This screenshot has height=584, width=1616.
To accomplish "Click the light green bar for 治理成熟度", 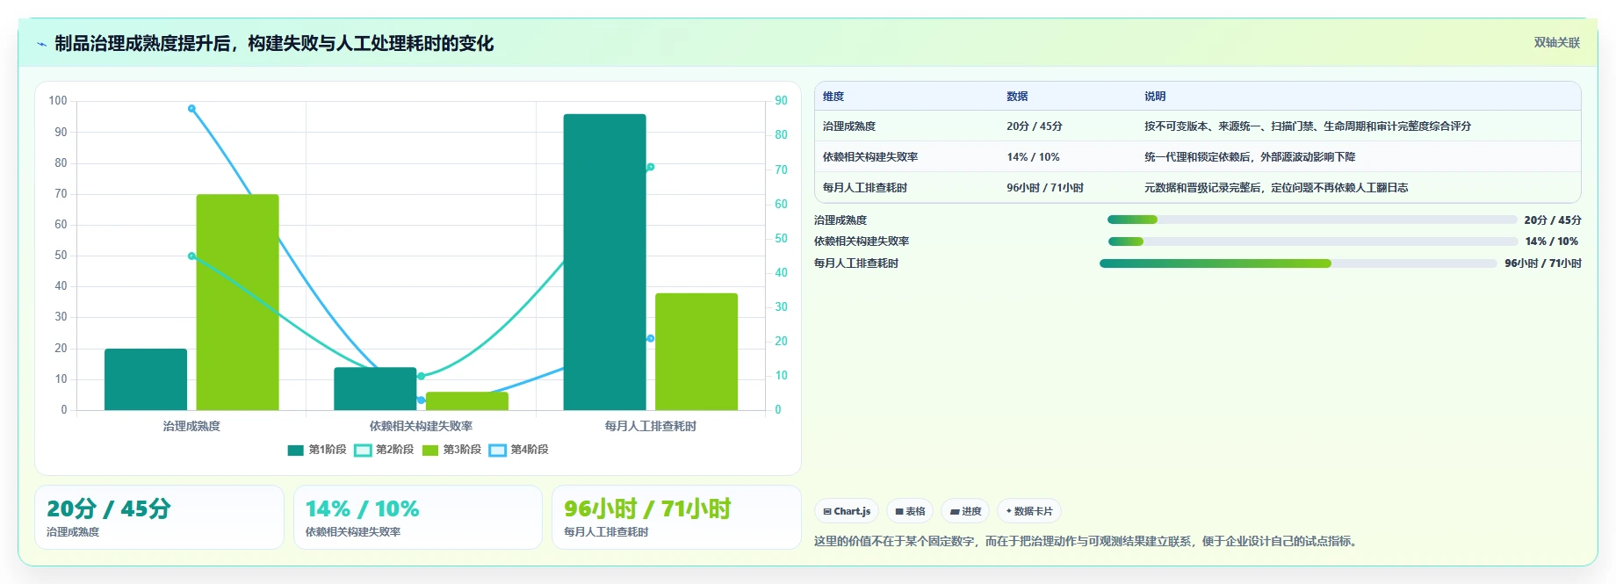I will coord(237,302).
